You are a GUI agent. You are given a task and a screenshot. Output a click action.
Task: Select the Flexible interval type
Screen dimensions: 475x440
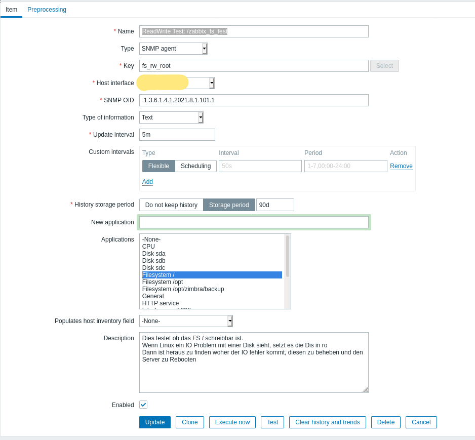(159, 166)
